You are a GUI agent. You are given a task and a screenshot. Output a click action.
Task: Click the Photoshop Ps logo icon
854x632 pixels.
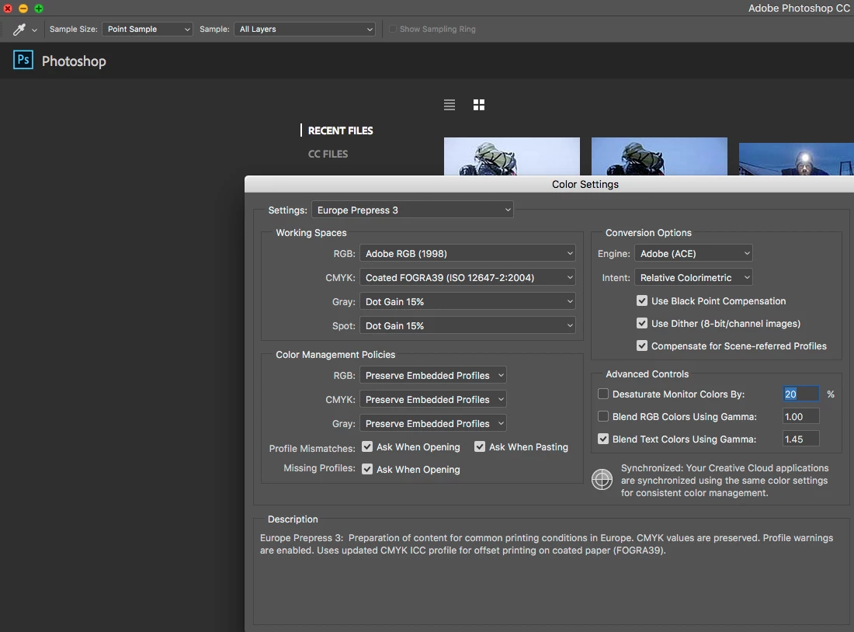tap(23, 60)
